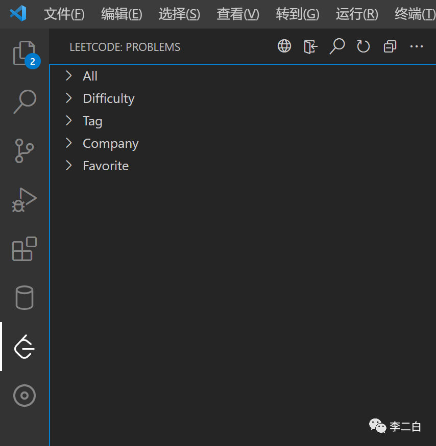The height and width of the screenshot is (446, 436).
Task: Select the Company tree row label
Action: [x=111, y=144]
